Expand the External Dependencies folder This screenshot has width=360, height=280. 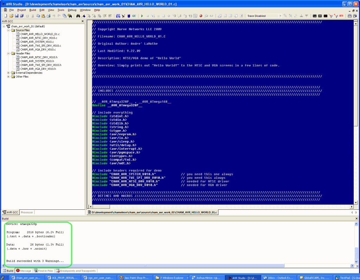pos(8,73)
